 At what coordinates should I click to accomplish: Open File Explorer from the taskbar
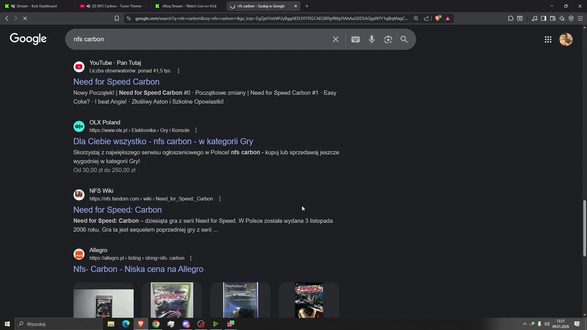(111, 324)
